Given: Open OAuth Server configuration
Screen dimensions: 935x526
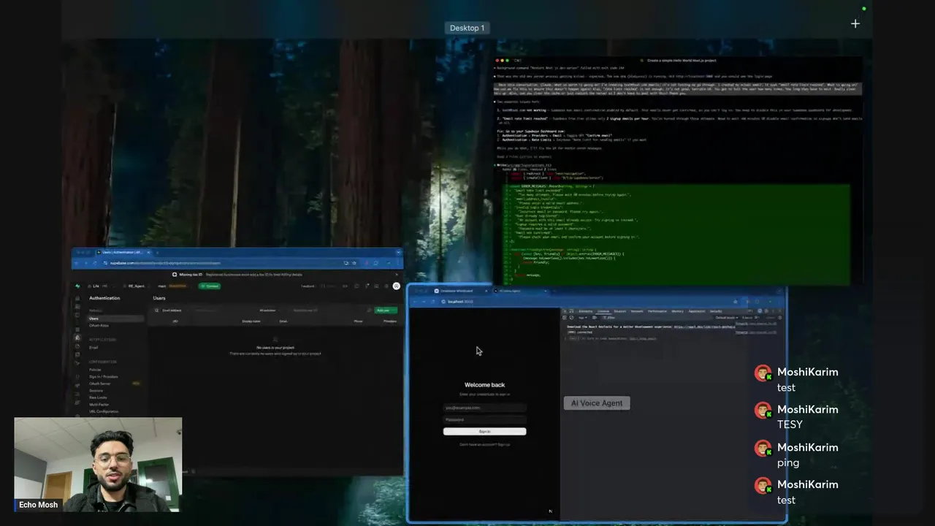Looking at the screenshot, I should pos(100,384).
